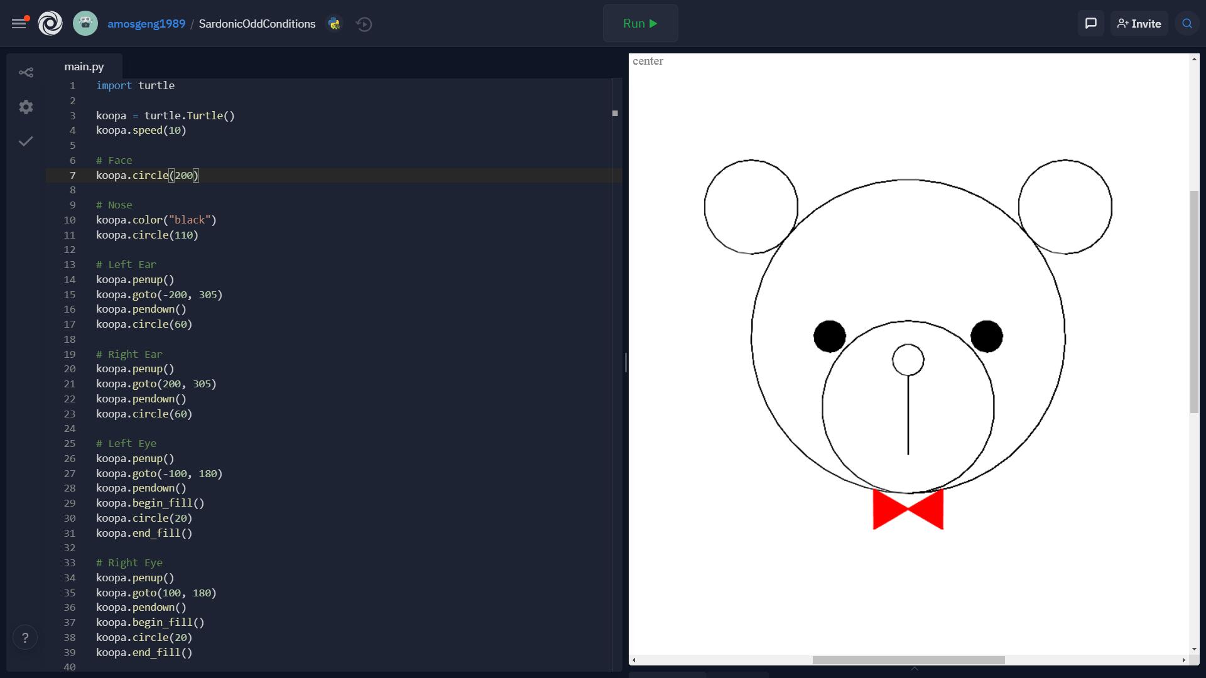Viewport: 1206px width, 678px height.
Task: Invite collaborators with Invite button
Action: 1139,24
